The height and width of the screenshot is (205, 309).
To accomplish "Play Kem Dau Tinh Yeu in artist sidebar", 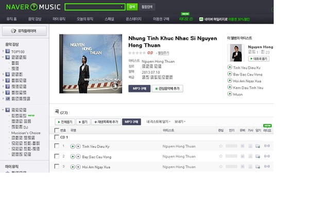I will (230, 87).
